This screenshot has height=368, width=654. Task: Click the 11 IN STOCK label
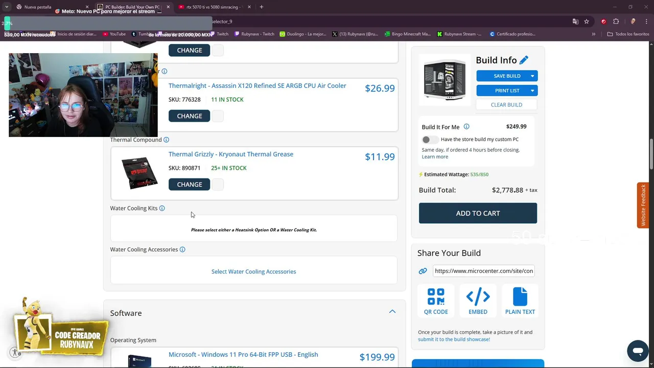(x=227, y=100)
